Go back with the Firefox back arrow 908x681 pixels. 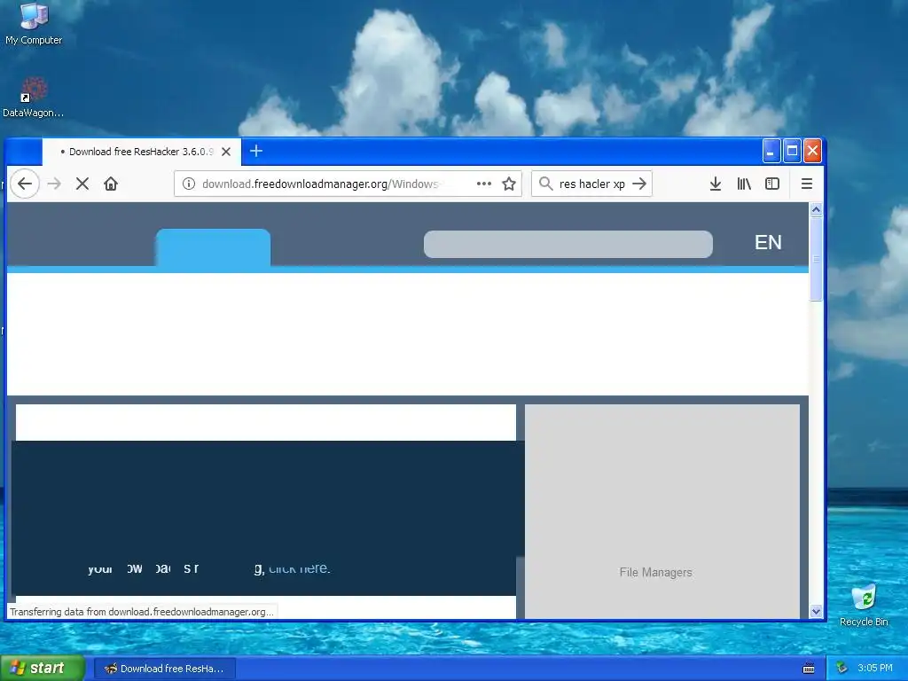coord(24,184)
